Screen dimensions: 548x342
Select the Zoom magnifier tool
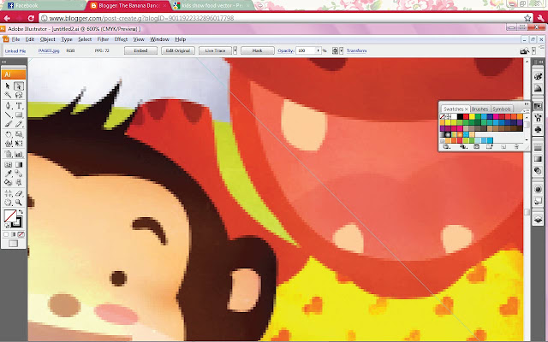click(19, 202)
